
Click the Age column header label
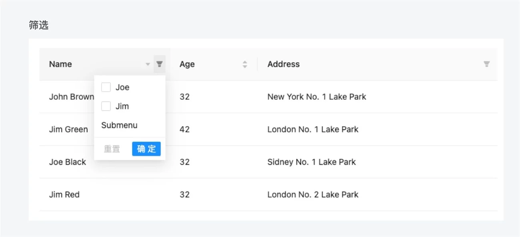(x=187, y=64)
